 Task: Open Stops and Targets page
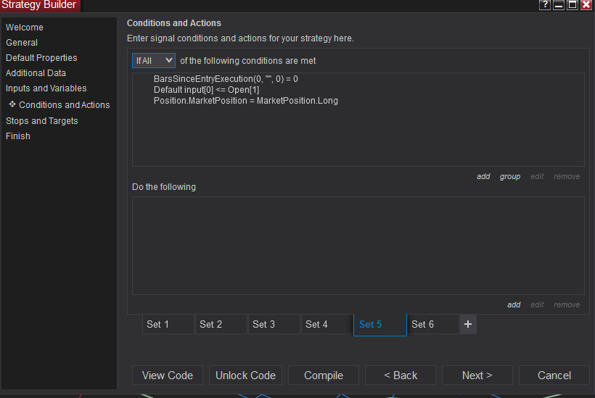coord(42,121)
